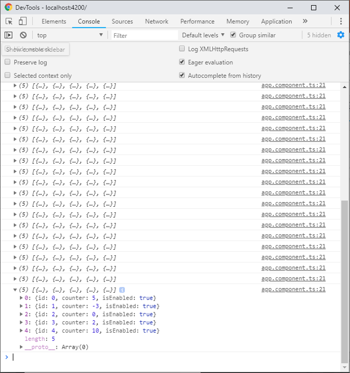
Task: Switch to the Application tab
Action: click(276, 21)
